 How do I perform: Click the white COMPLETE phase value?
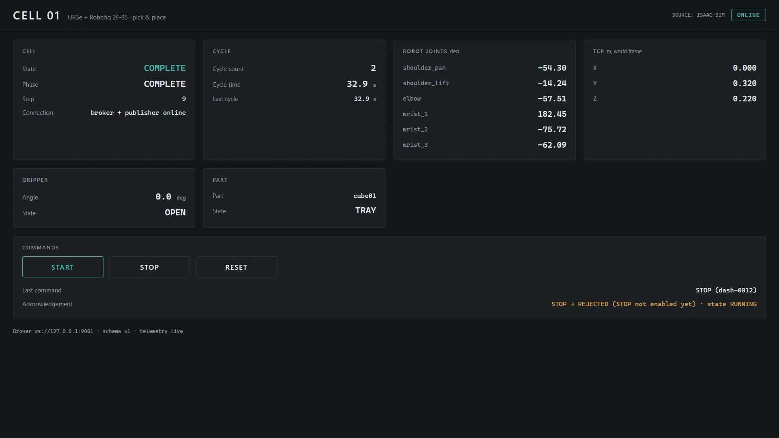(x=165, y=84)
